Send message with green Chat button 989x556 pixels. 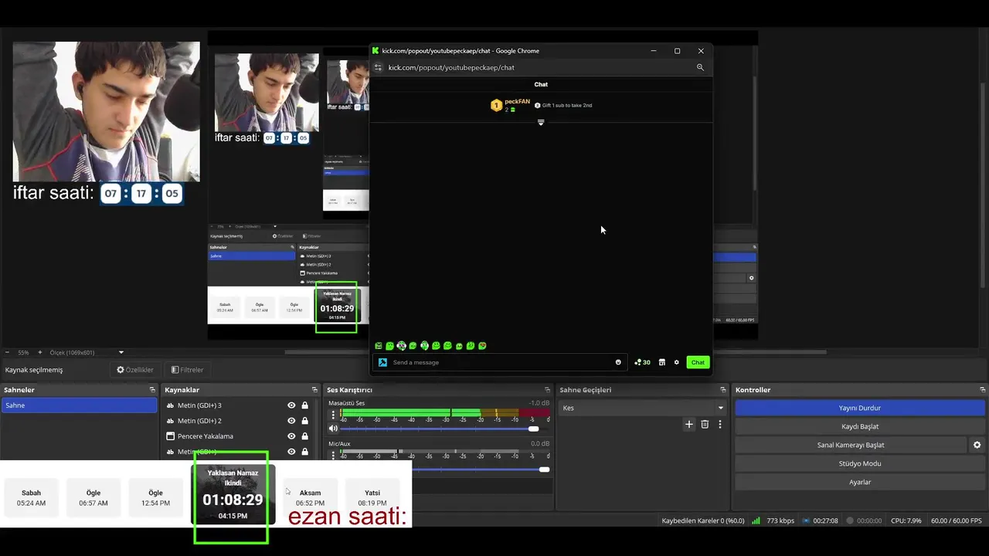[698, 362]
